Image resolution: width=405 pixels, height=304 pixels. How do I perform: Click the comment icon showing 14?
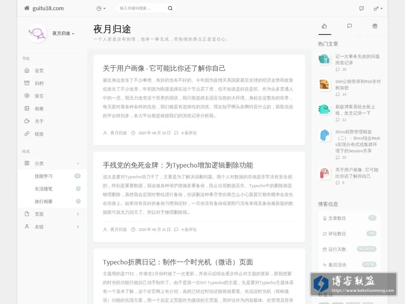pos(338,94)
